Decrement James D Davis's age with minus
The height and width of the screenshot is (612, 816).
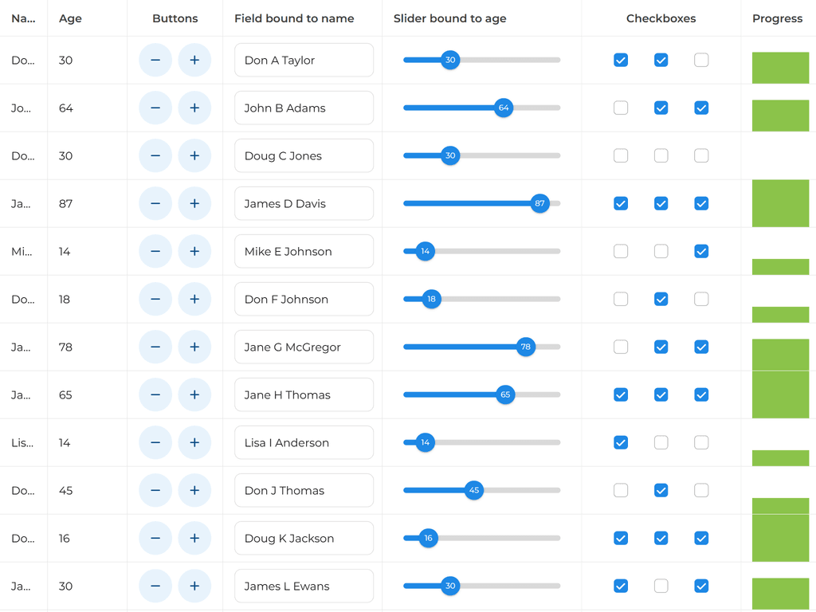(x=155, y=203)
